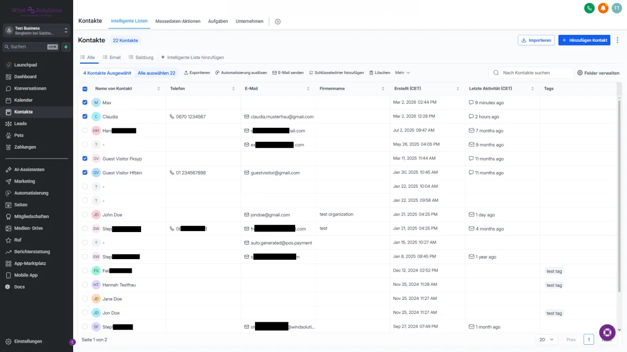Screen dimensions: 627x352
Task: Check the John Doe contact checkbox
Action: coord(85,214)
